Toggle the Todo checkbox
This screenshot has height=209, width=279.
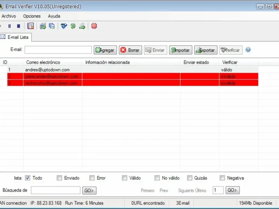pos(28,178)
